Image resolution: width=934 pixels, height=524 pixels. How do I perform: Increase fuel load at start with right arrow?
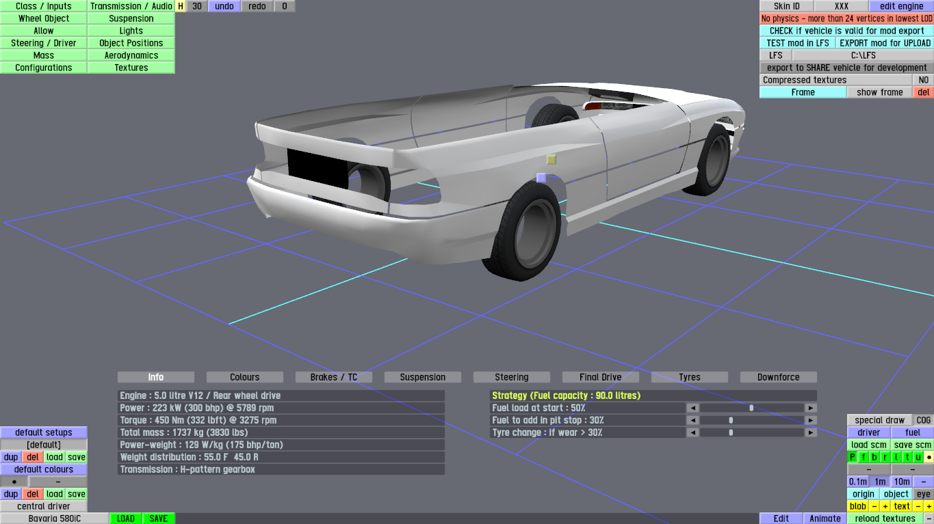(x=811, y=408)
